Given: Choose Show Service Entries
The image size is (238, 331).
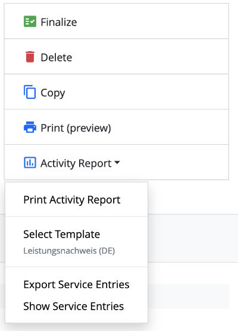Looking at the screenshot, I should click(73, 307).
